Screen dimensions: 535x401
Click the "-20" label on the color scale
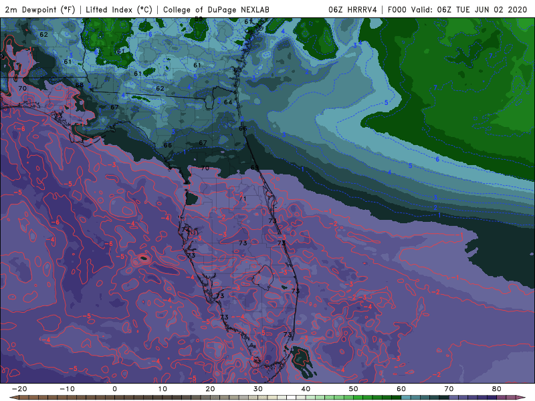[x=19, y=389]
